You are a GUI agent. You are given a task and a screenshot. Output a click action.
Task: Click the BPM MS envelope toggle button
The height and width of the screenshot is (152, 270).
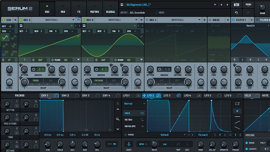click(x=112, y=144)
